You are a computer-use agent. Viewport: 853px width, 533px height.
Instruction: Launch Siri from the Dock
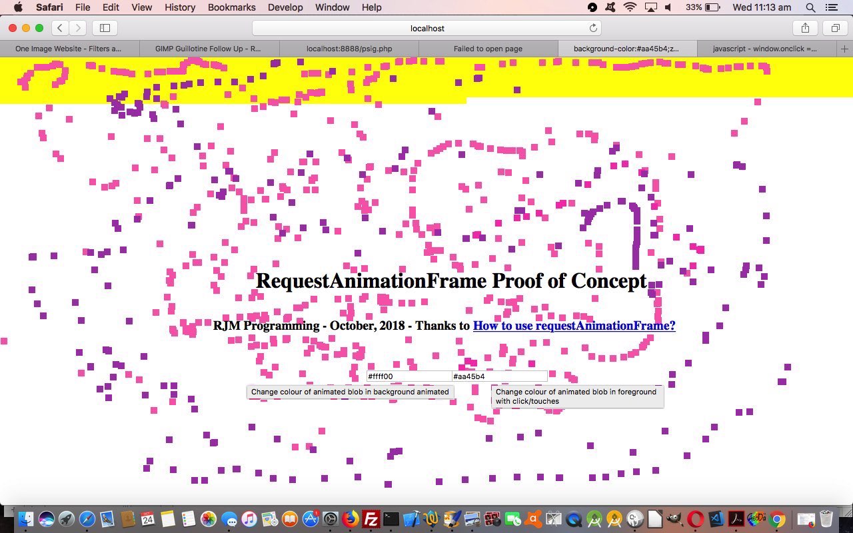47,518
